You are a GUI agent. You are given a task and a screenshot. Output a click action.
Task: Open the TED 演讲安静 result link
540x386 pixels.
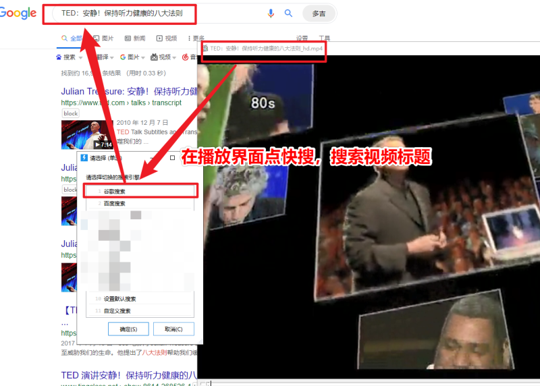coord(129,375)
